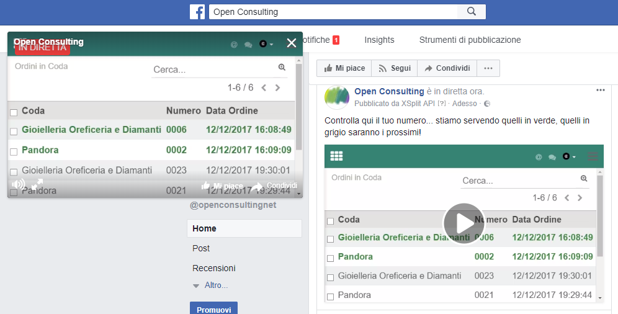Open the page's more actions ellipsis button
This screenshot has height=314, width=618.
pos(488,68)
